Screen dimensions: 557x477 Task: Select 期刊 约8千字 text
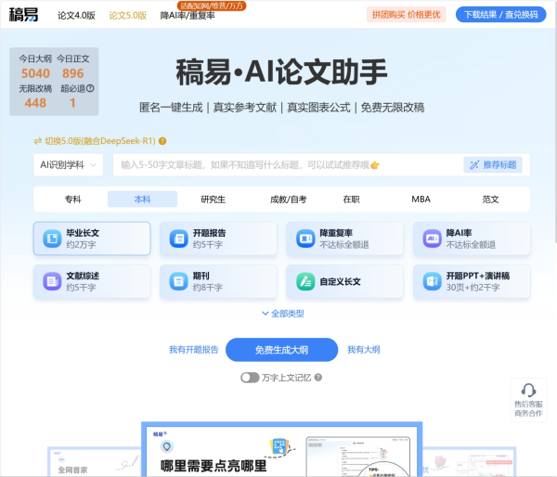[x=207, y=282]
